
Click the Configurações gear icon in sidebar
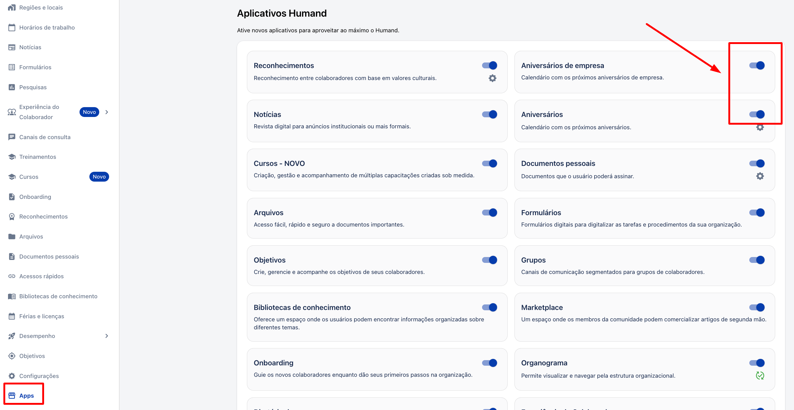click(12, 376)
